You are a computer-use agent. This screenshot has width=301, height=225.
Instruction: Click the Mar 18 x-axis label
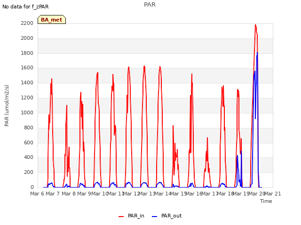click(225, 194)
